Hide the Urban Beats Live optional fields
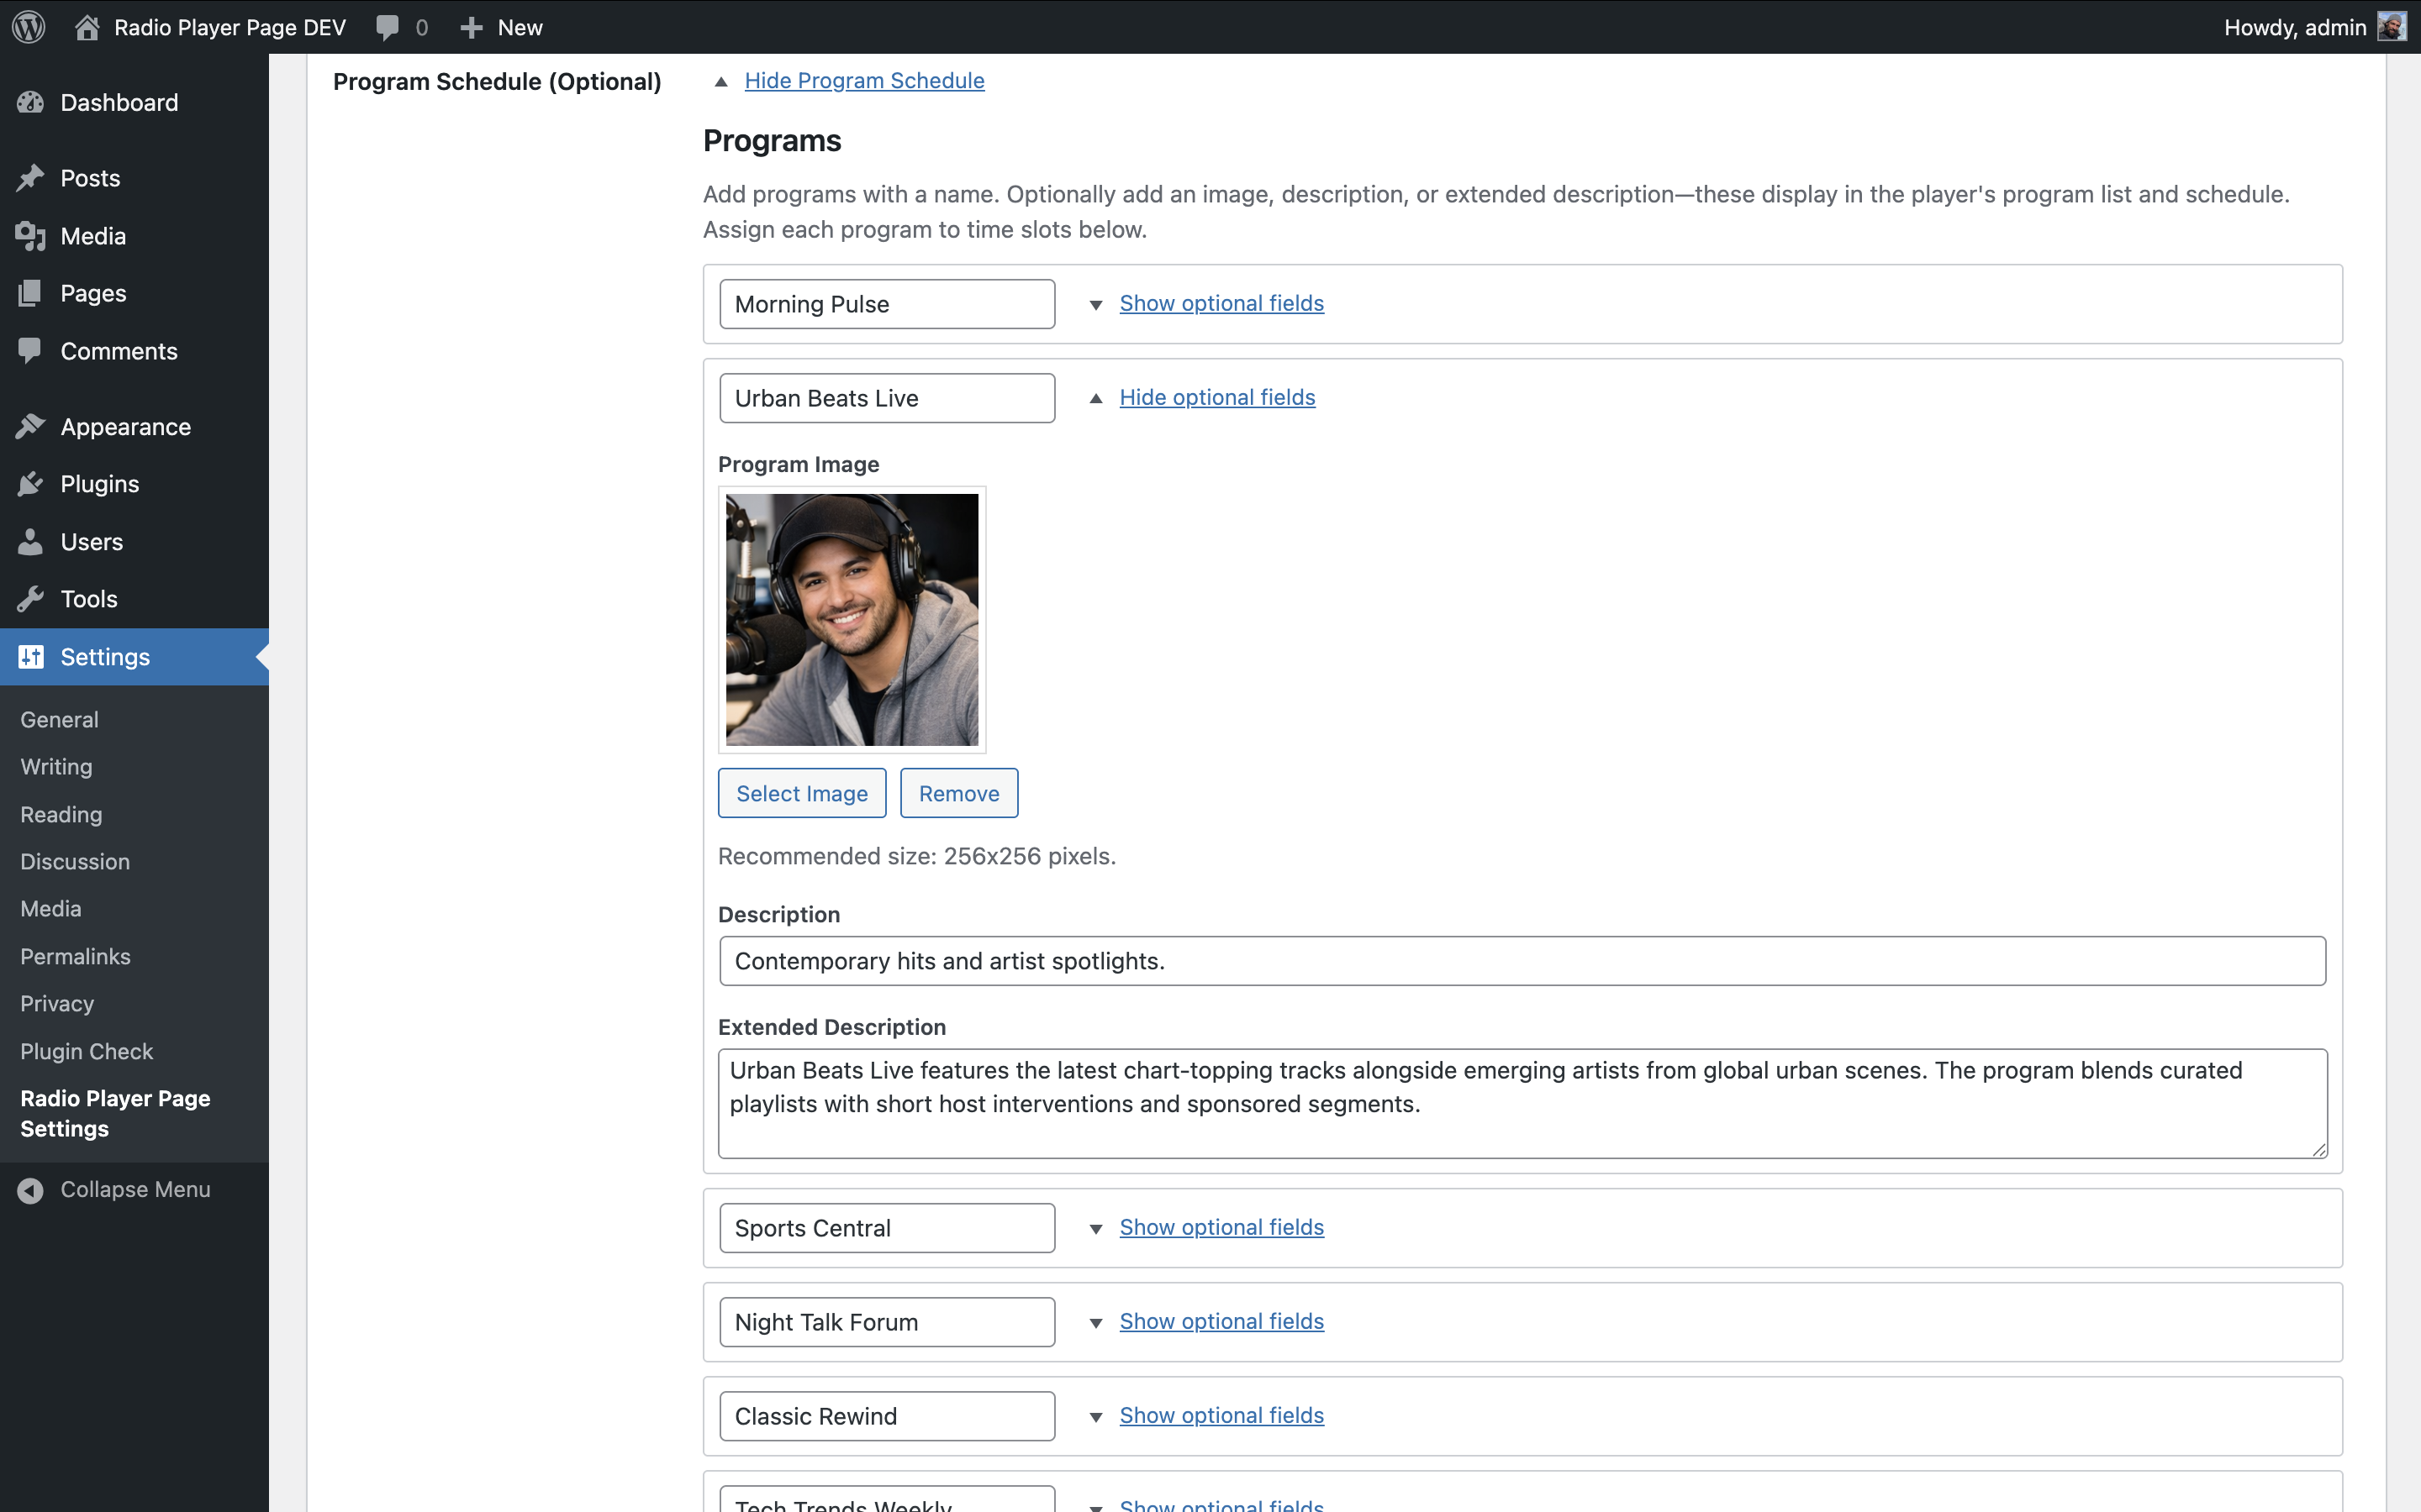Image resolution: width=2421 pixels, height=1512 pixels. coord(1216,397)
